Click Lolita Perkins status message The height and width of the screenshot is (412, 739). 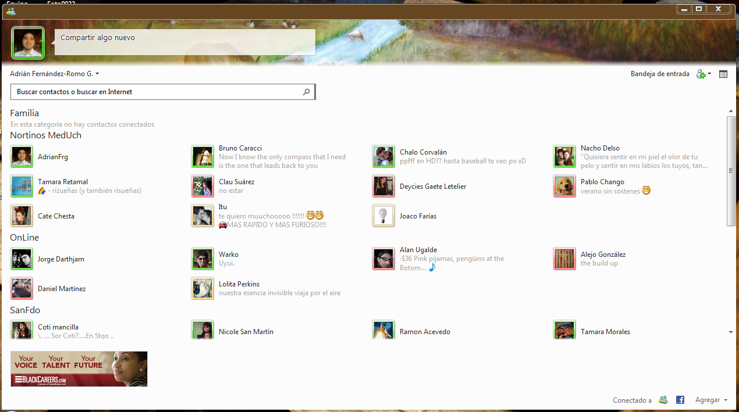pos(280,293)
